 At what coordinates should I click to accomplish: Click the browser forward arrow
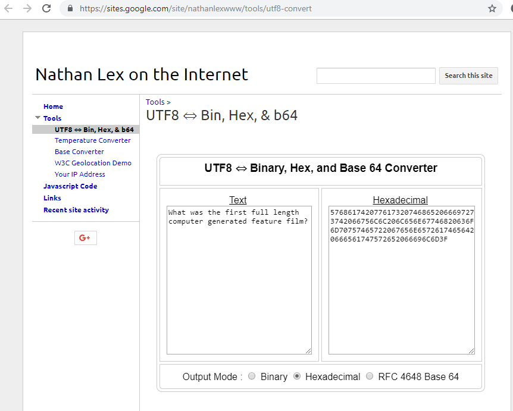26,9
